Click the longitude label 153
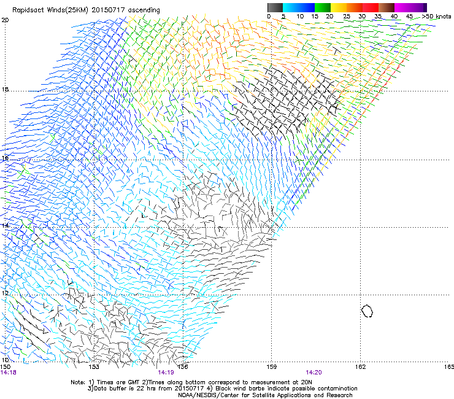This screenshot has height=399, width=454. click(94, 367)
